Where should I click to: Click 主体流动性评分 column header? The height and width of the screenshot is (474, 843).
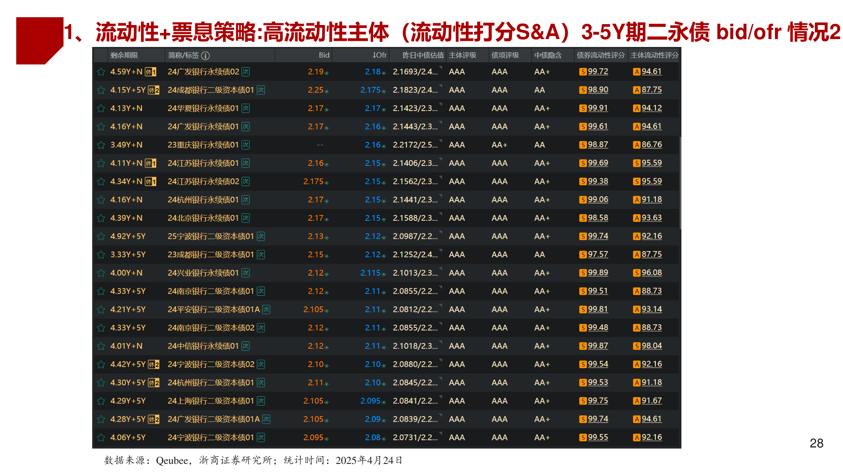pyautogui.click(x=654, y=55)
